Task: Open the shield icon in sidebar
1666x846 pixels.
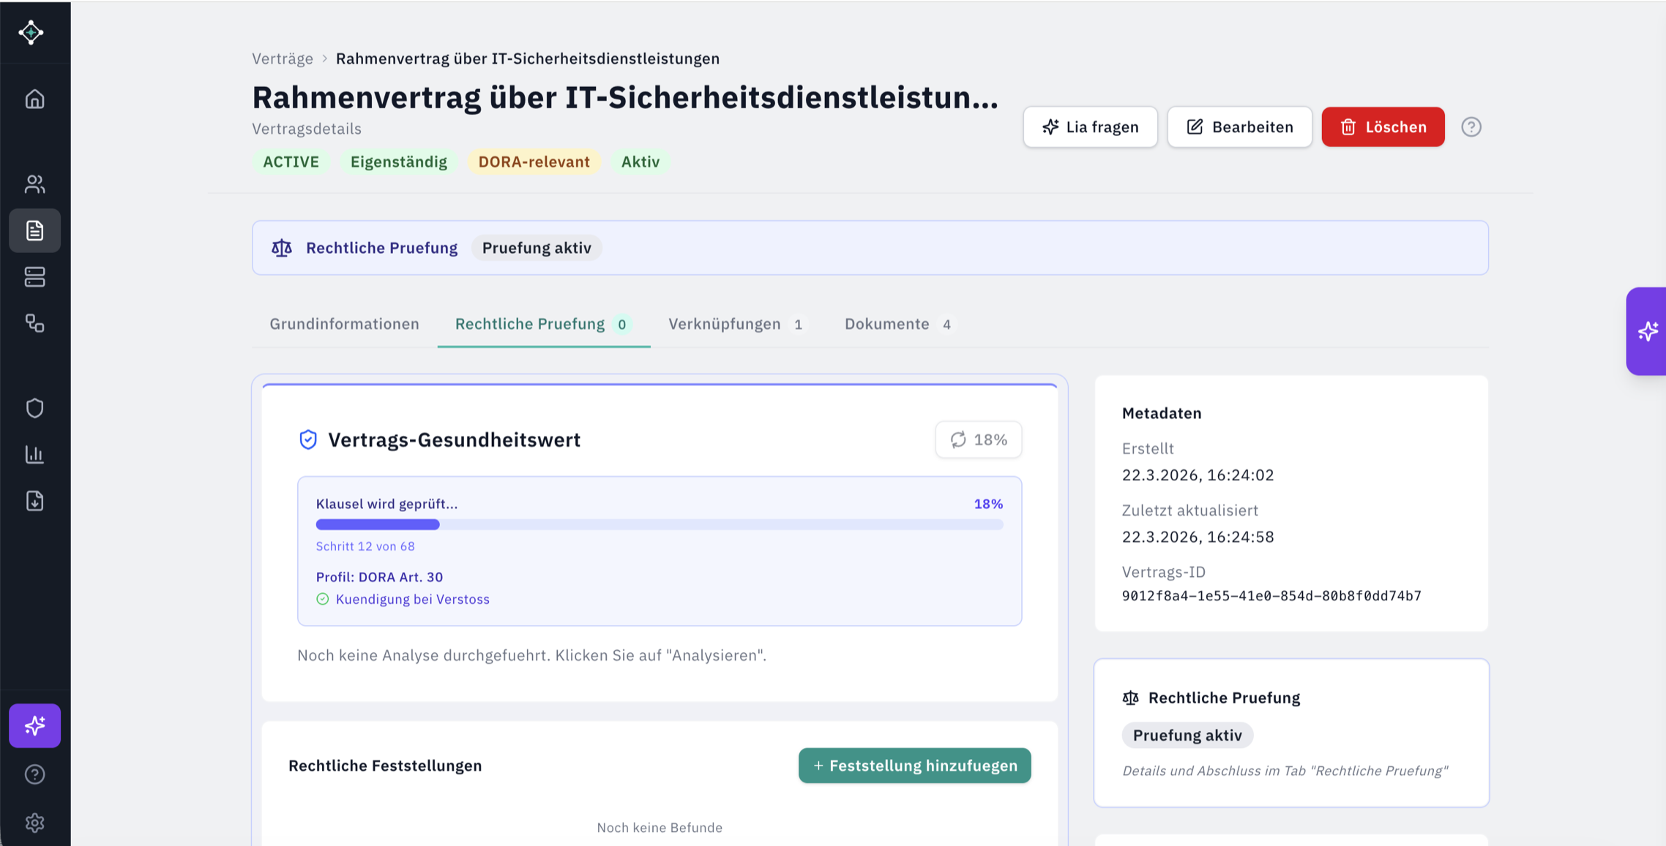Action: click(x=34, y=408)
